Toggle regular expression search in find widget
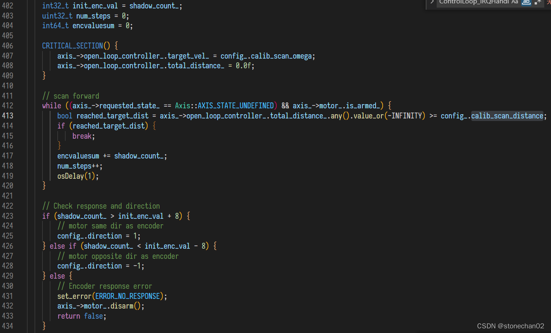The height and width of the screenshot is (333, 551). [537, 2]
